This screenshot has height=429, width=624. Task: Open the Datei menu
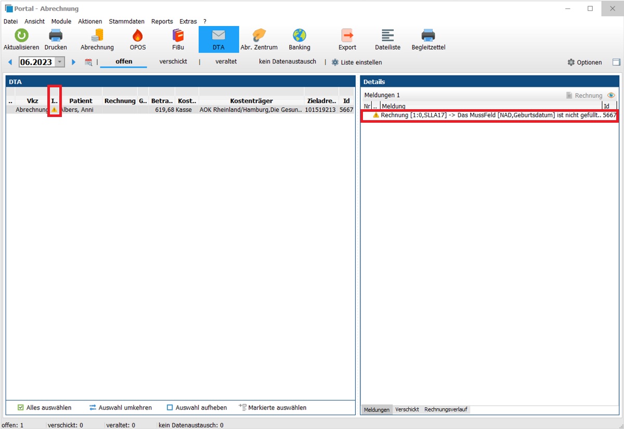[x=10, y=21]
